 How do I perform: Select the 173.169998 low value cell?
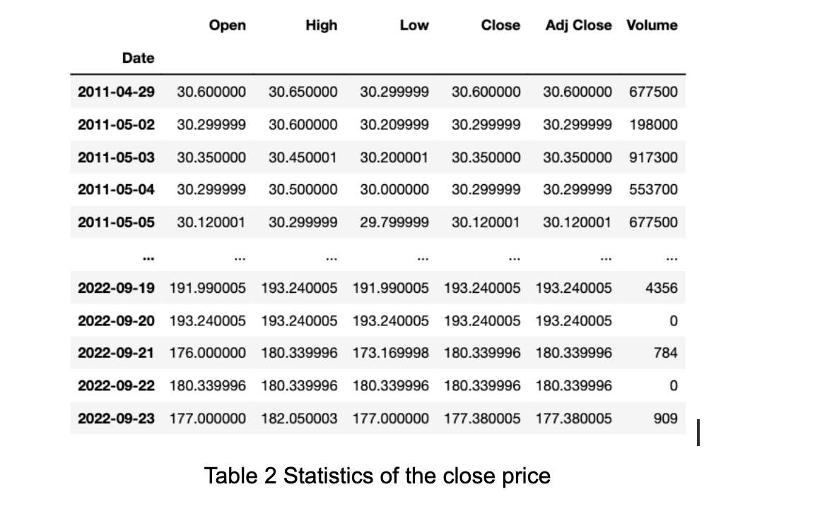coord(391,353)
